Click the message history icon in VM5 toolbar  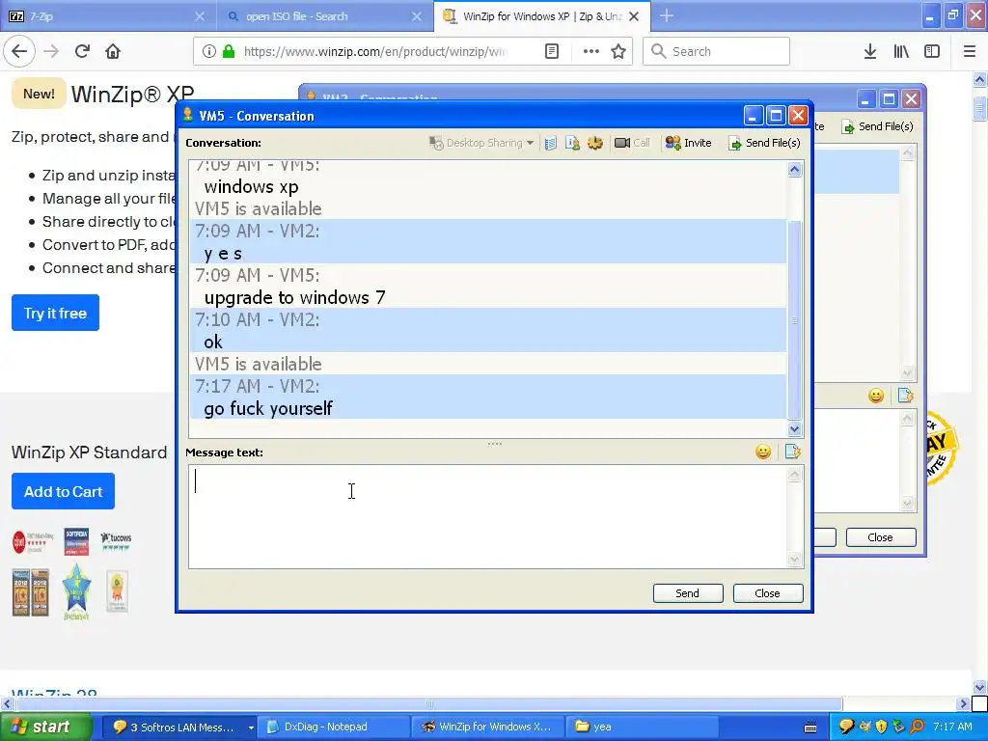(550, 143)
